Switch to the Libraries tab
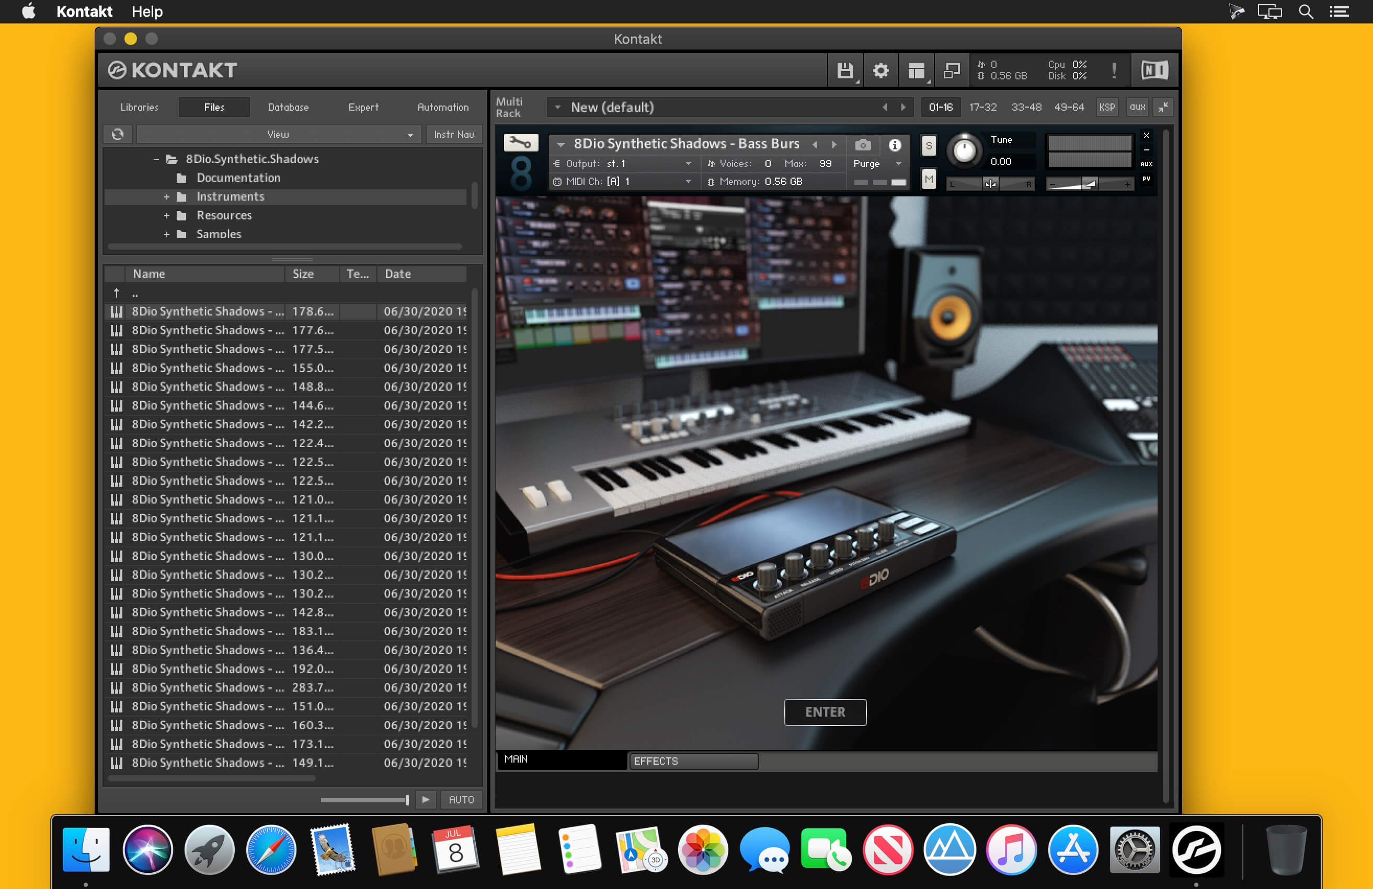This screenshot has width=1373, height=889. click(x=140, y=107)
